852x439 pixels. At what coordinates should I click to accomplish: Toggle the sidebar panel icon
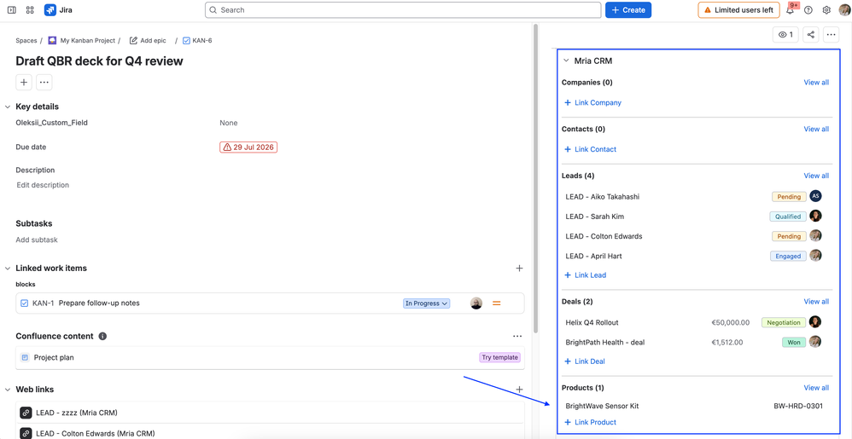click(x=11, y=9)
